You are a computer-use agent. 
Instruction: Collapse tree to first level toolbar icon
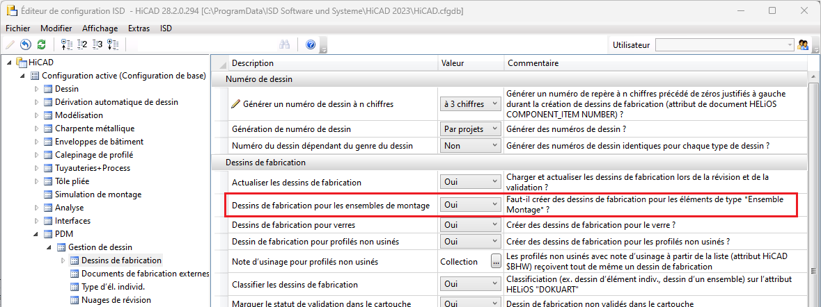(x=66, y=44)
